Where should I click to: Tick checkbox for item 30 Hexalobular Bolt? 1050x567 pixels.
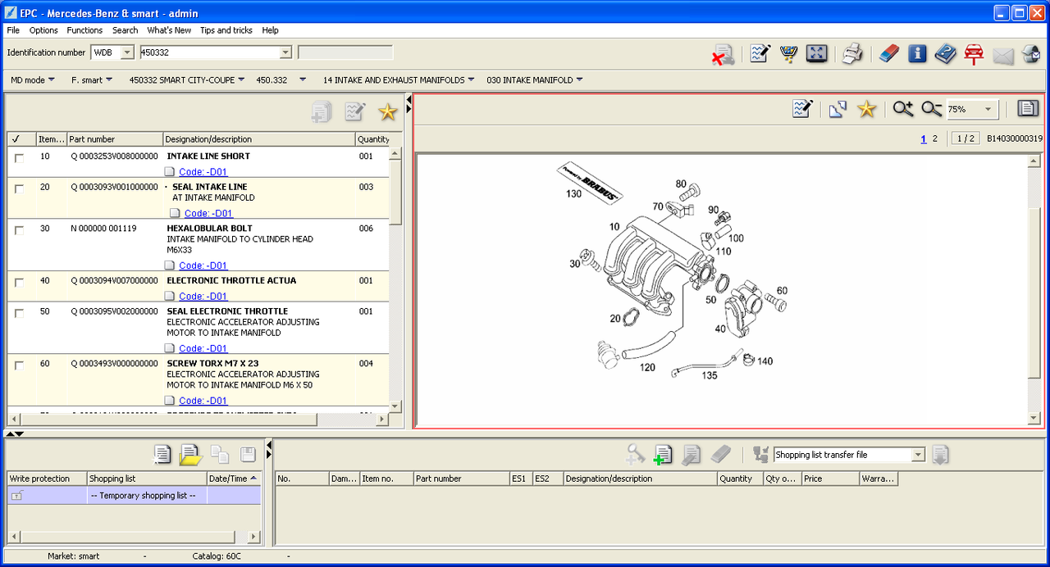(19, 231)
